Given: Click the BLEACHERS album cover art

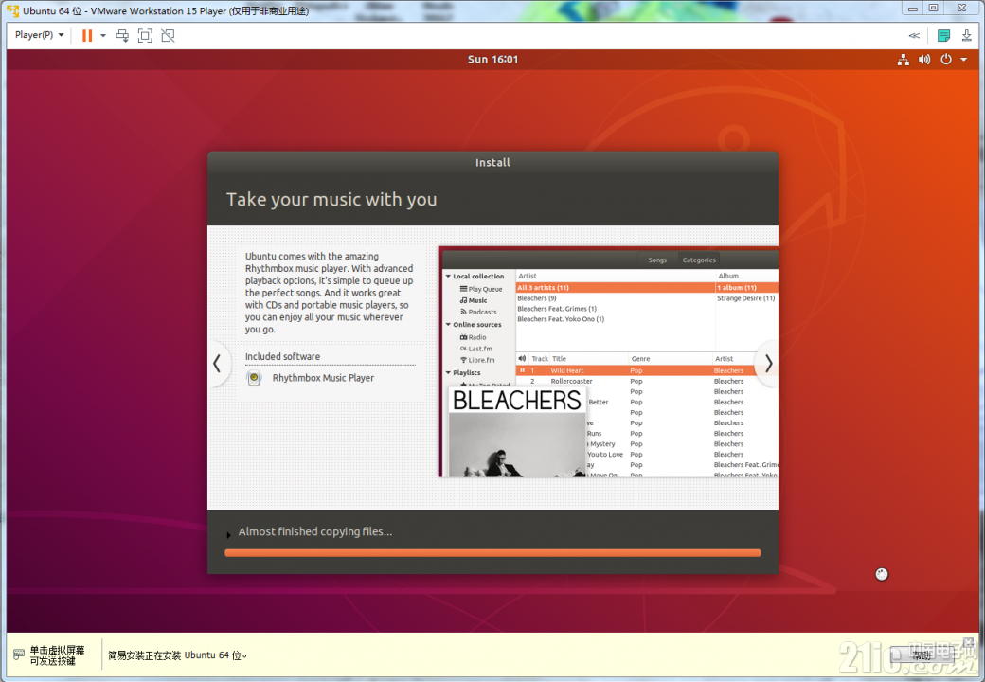Looking at the screenshot, I should (517, 431).
